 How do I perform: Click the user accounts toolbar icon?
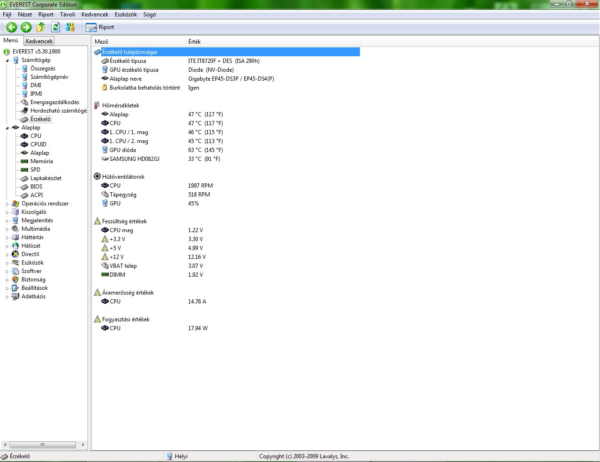(x=70, y=27)
